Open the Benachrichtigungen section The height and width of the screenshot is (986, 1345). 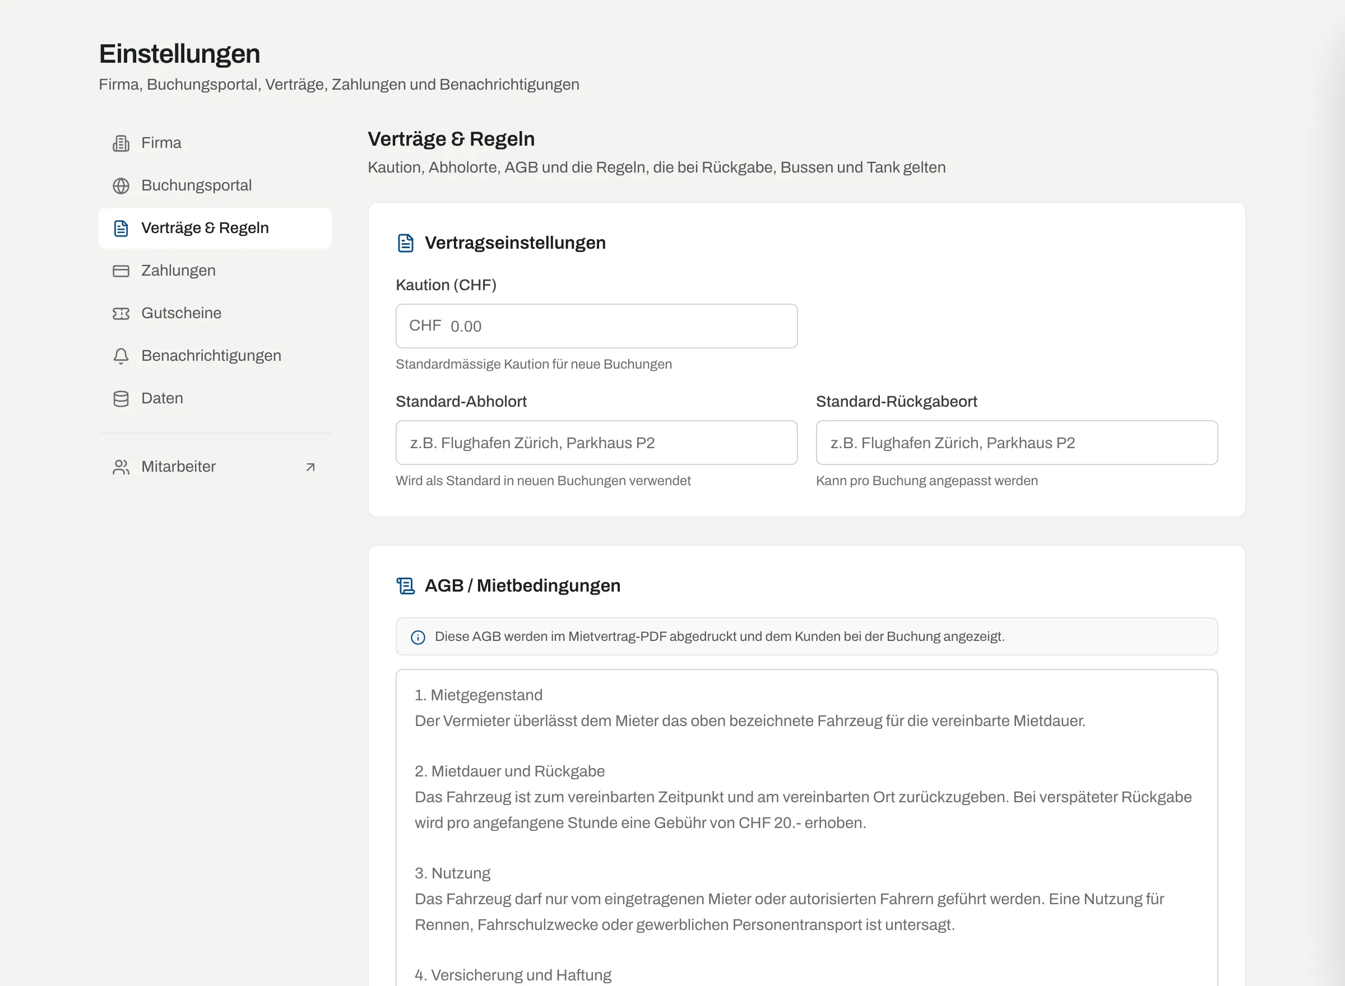click(x=215, y=356)
